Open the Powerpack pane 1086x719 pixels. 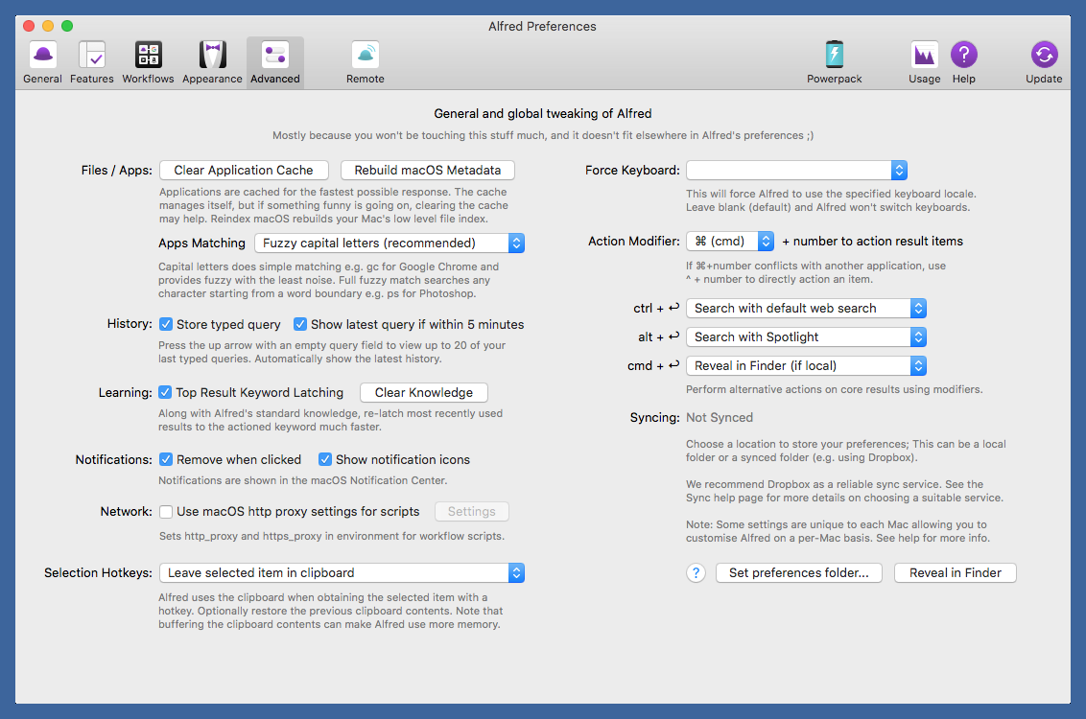pos(834,62)
